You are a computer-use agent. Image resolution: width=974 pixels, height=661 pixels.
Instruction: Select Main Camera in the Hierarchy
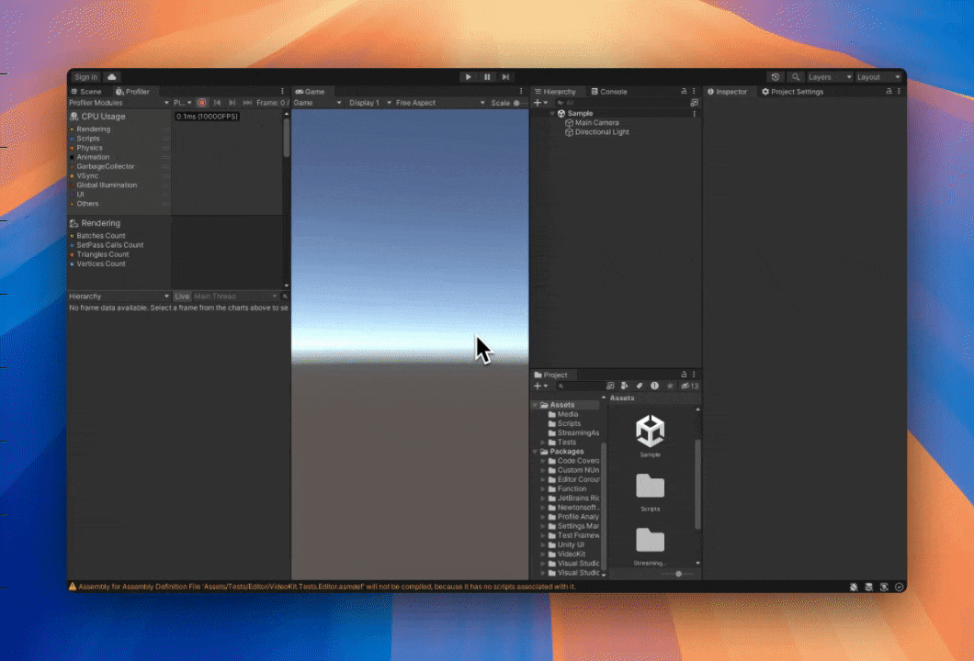[x=595, y=123]
